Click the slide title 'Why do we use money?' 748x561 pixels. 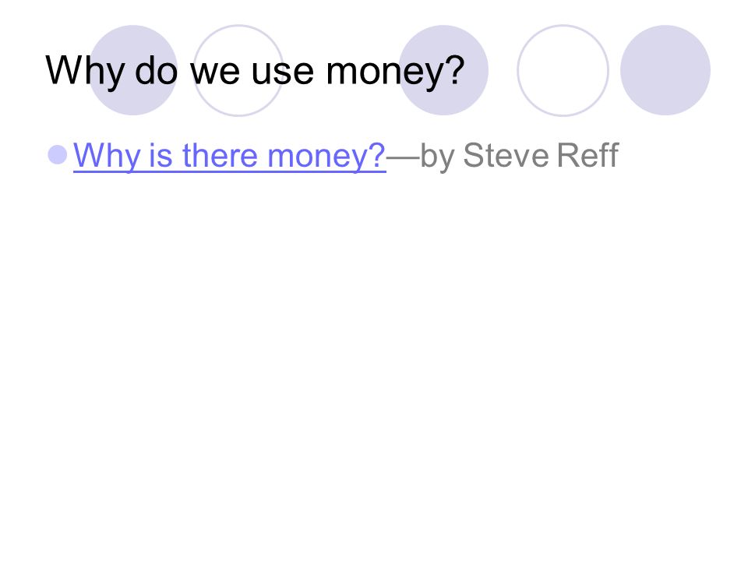click(256, 72)
